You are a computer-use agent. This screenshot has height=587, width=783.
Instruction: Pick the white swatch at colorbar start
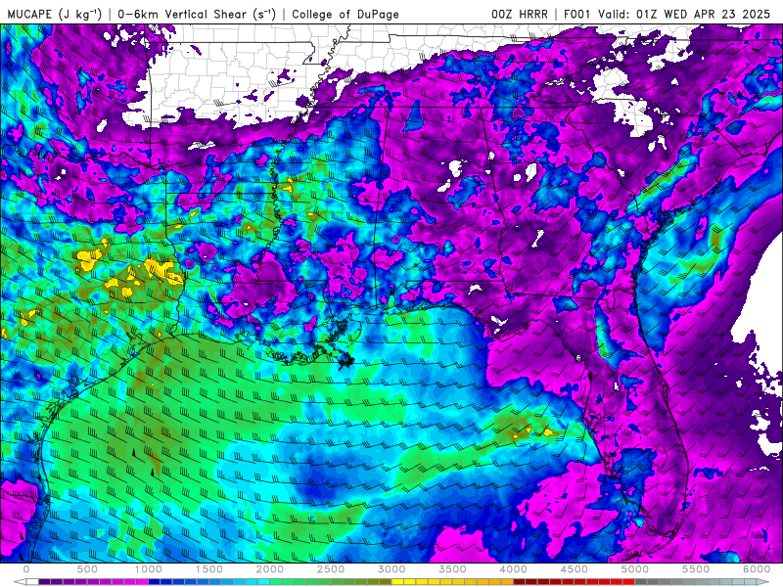32,582
